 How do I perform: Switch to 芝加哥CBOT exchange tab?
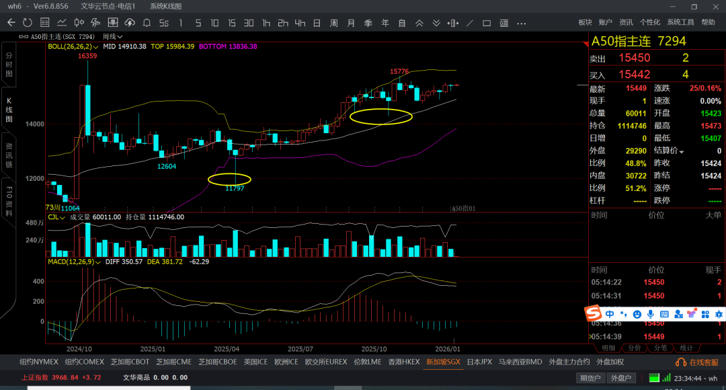pos(130,362)
